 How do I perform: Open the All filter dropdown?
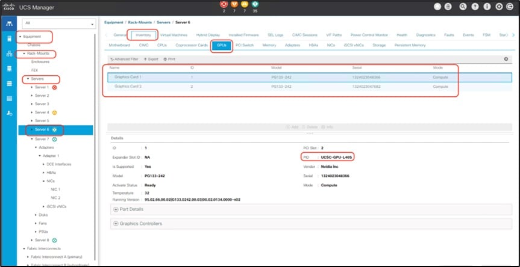point(58,23)
